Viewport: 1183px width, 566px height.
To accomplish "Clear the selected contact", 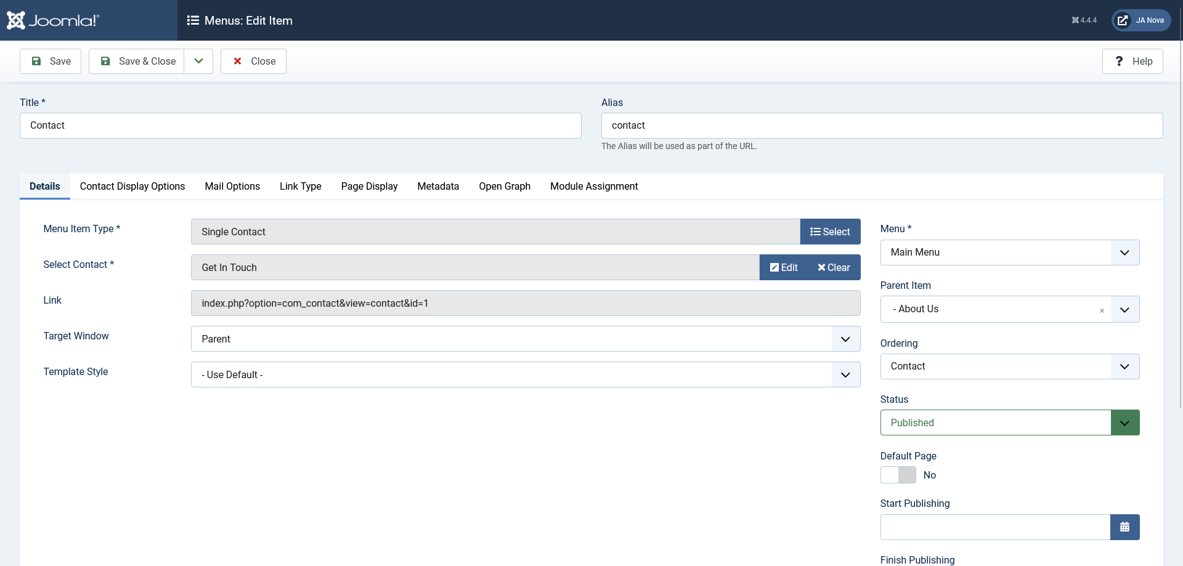I will point(834,267).
